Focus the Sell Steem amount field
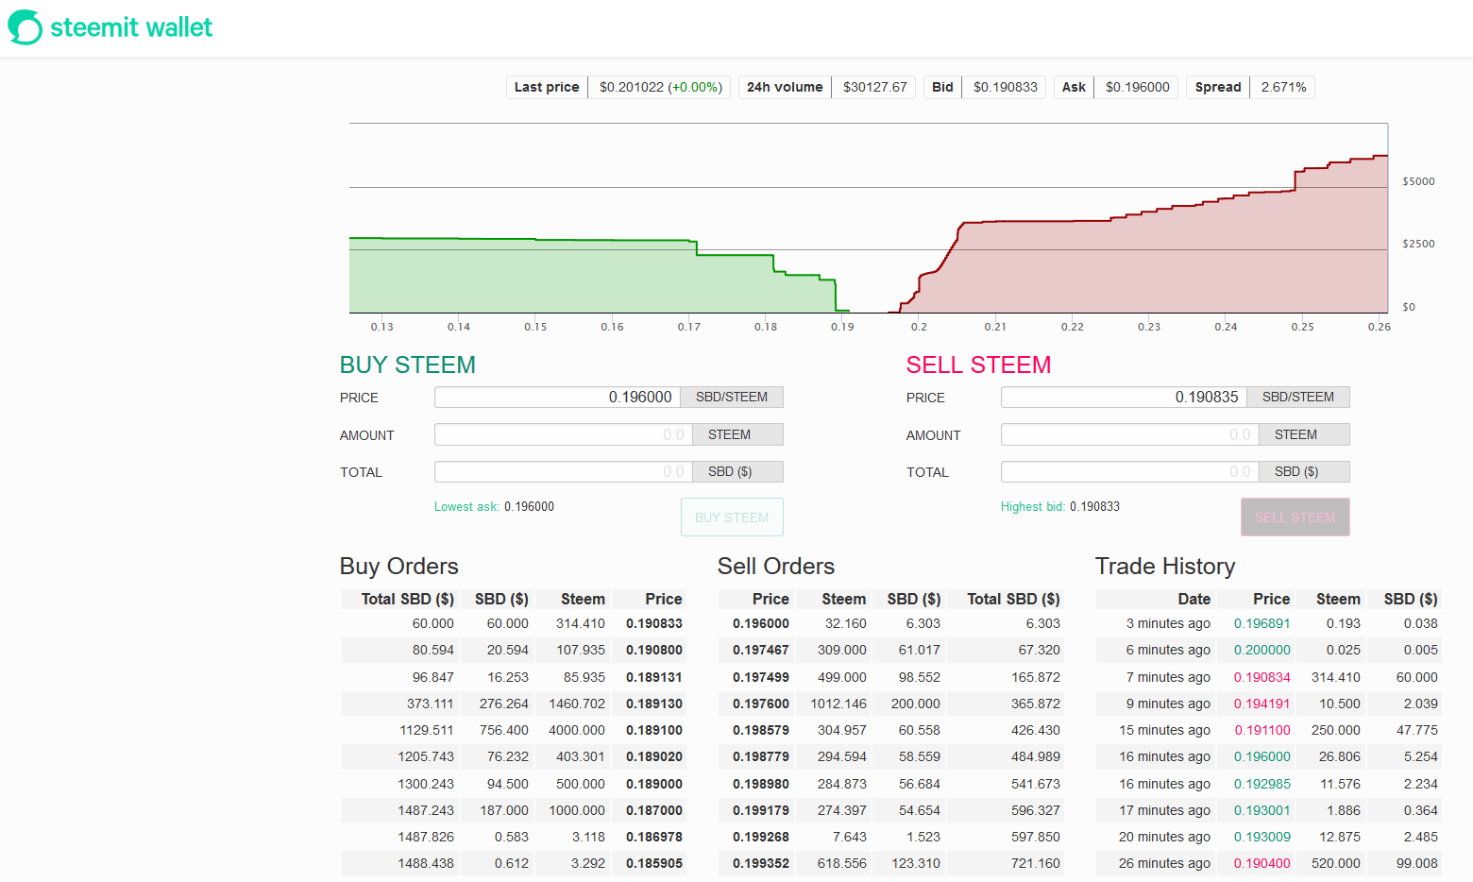This screenshot has width=1473, height=882. point(1130,434)
